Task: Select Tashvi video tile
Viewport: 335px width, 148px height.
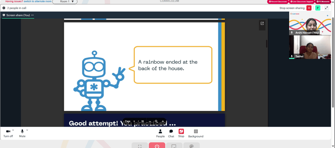Action: point(310,47)
